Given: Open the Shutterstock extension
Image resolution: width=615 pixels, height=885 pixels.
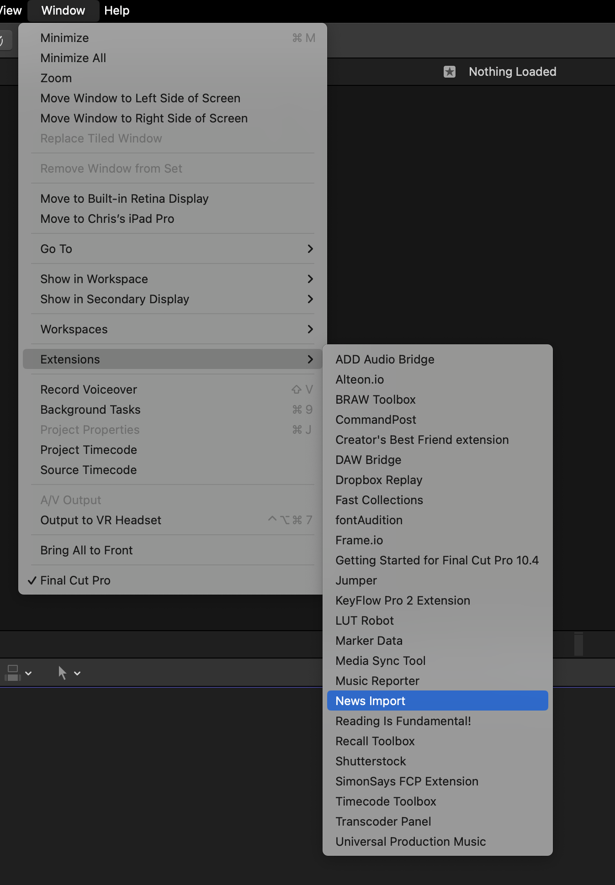Looking at the screenshot, I should pos(371,761).
